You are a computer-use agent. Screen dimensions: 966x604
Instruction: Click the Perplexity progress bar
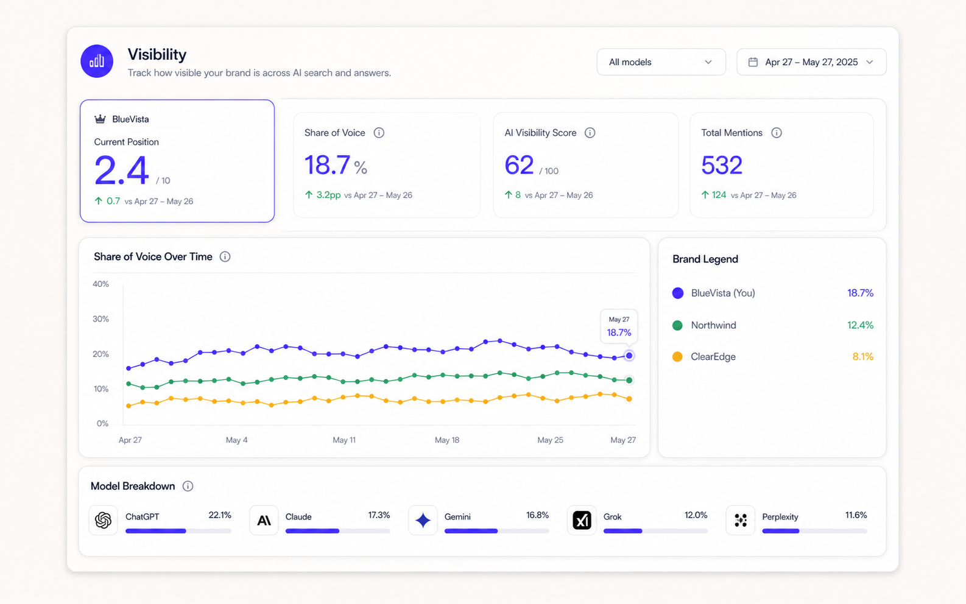coord(815,531)
